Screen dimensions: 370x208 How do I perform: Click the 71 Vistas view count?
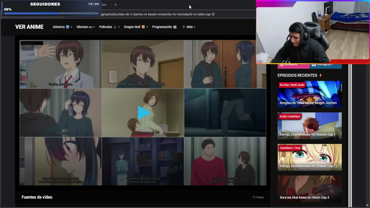point(258,197)
